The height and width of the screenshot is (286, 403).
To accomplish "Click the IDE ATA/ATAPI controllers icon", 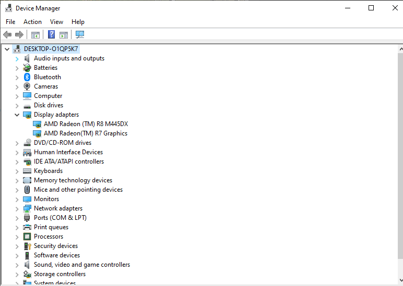I will point(27,162).
